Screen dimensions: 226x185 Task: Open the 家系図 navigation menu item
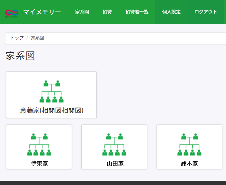[82, 12]
